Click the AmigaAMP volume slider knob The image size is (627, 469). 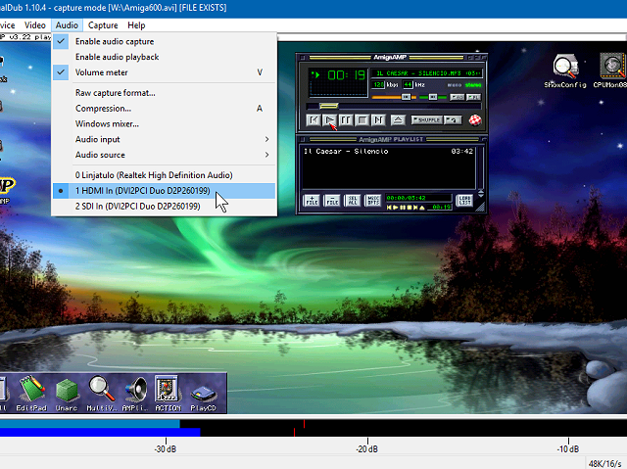coord(406,97)
